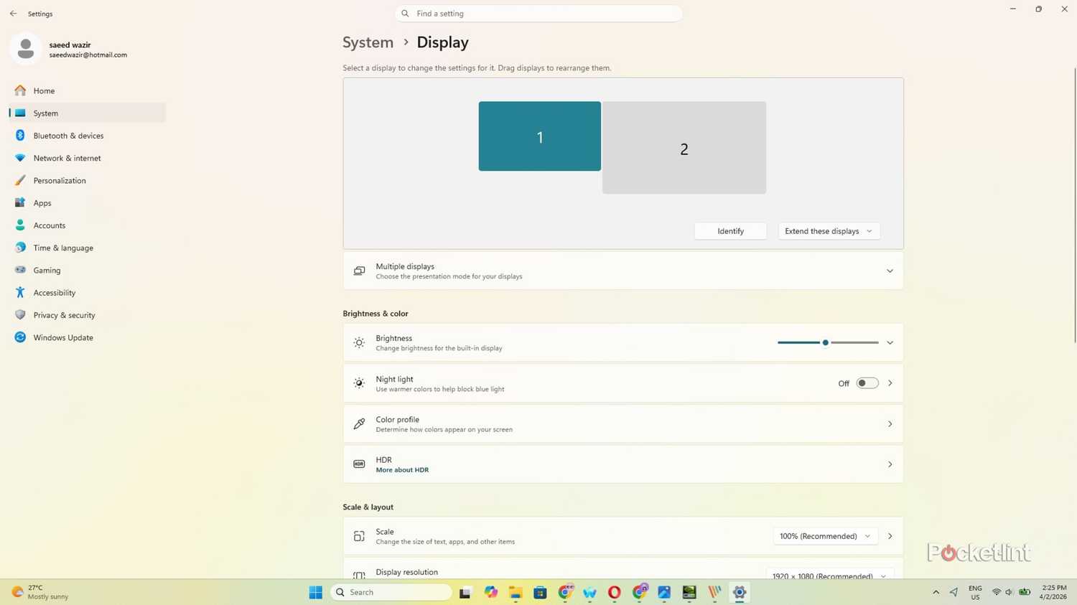This screenshot has height=605, width=1077.
Task: Select the Personalization paintbrush icon
Action: 19,180
